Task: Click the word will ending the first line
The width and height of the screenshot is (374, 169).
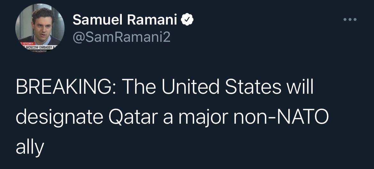Action: point(301,87)
